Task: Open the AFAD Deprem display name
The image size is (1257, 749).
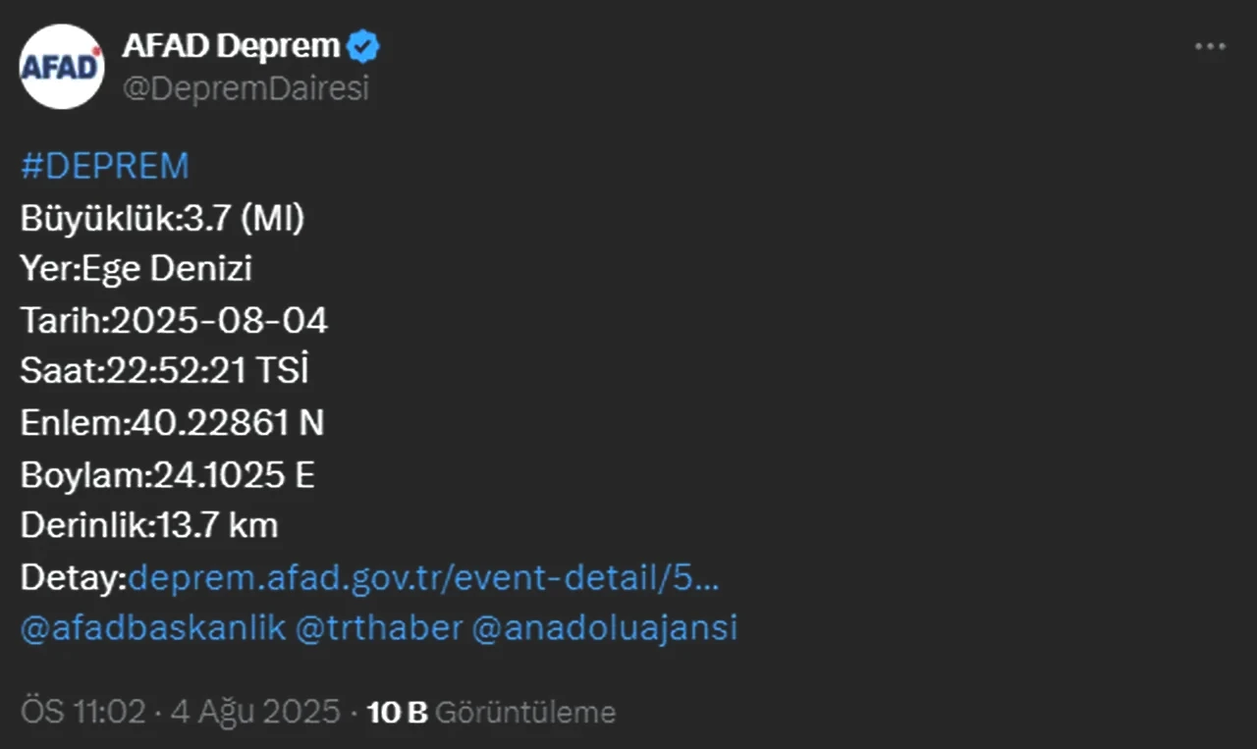Action: click(x=231, y=46)
